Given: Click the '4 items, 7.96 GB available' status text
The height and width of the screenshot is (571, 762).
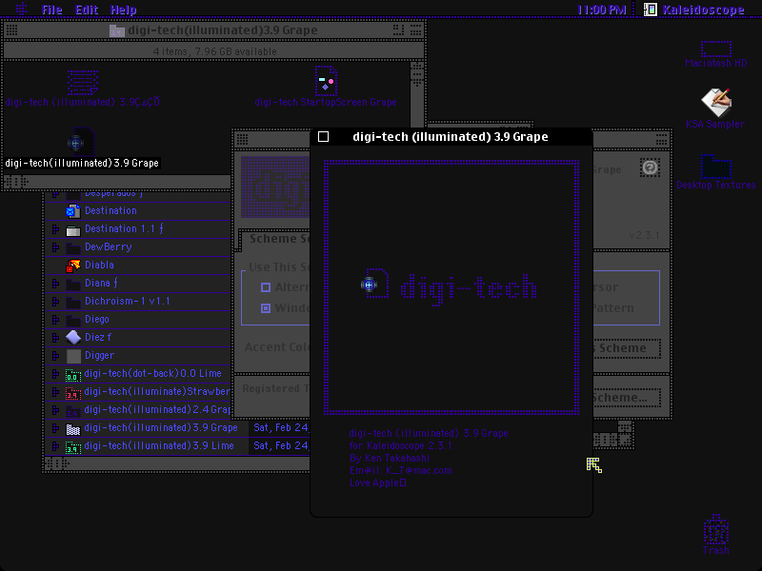Looking at the screenshot, I should [x=215, y=51].
